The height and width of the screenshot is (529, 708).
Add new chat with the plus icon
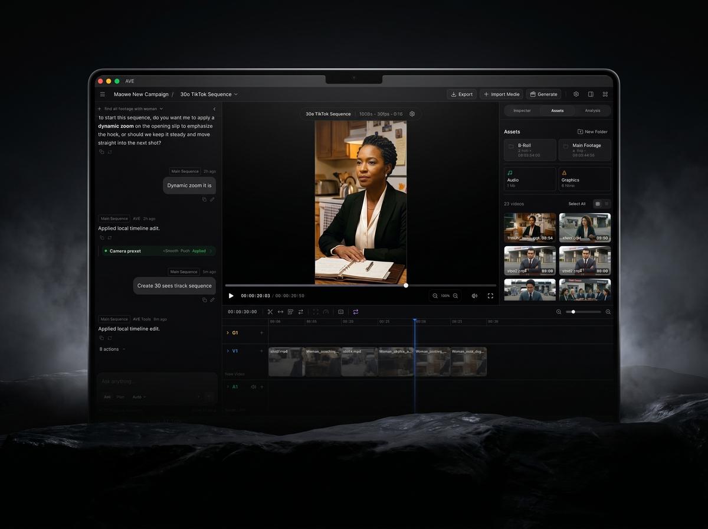(100, 109)
